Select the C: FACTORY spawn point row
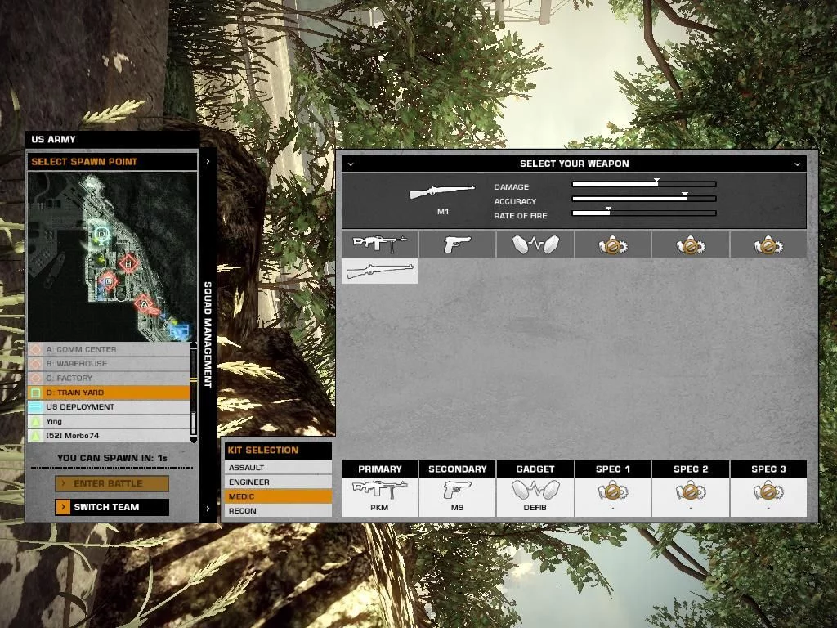The height and width of the screenshot is (628, 837). pyautogui.click(x=109, y=378)
